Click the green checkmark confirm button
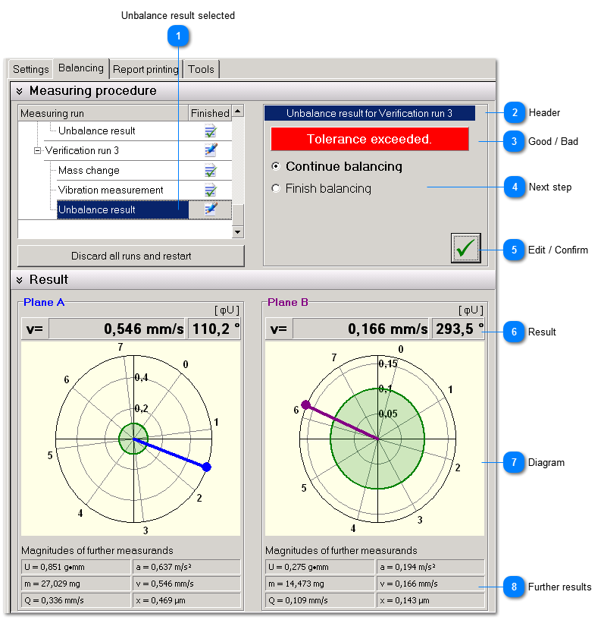Image resolution: width=604 pixels, height=620 pixels. tap(465, 248)
